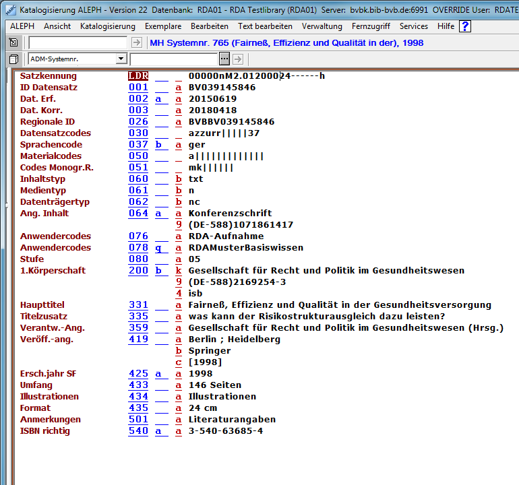Click field tag 200 for 1.Körperschaft
The image size is (519, 485).
point(138,271)
